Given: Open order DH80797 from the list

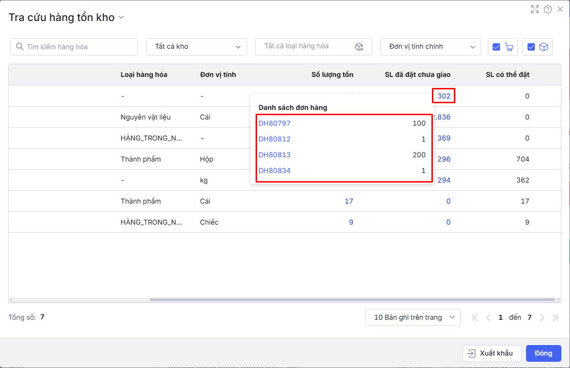Looking at the screenshot, I should pyautogui.click(x=274, y=123).
